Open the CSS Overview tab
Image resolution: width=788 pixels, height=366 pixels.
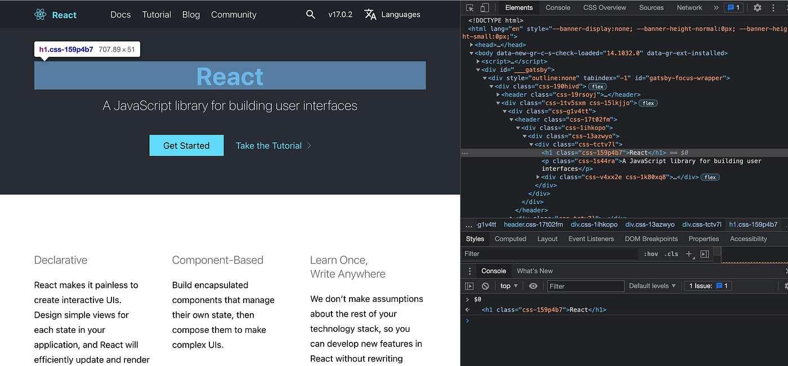pos(605,8)
